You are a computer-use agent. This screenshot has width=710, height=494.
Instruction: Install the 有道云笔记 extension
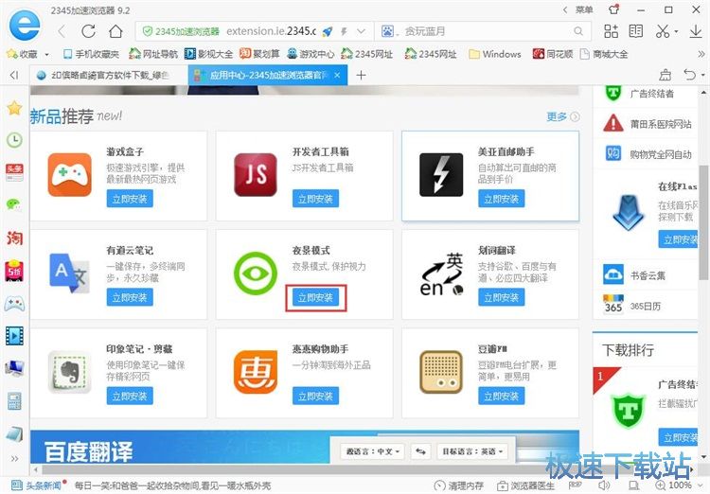(130, 297)
